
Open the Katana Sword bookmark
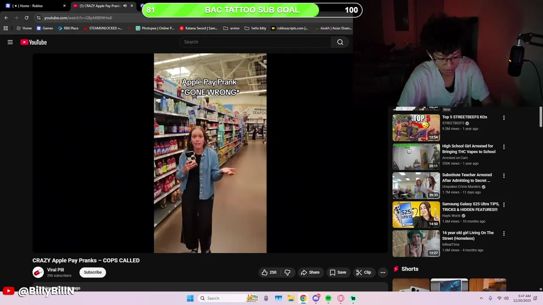coord(199,28)
